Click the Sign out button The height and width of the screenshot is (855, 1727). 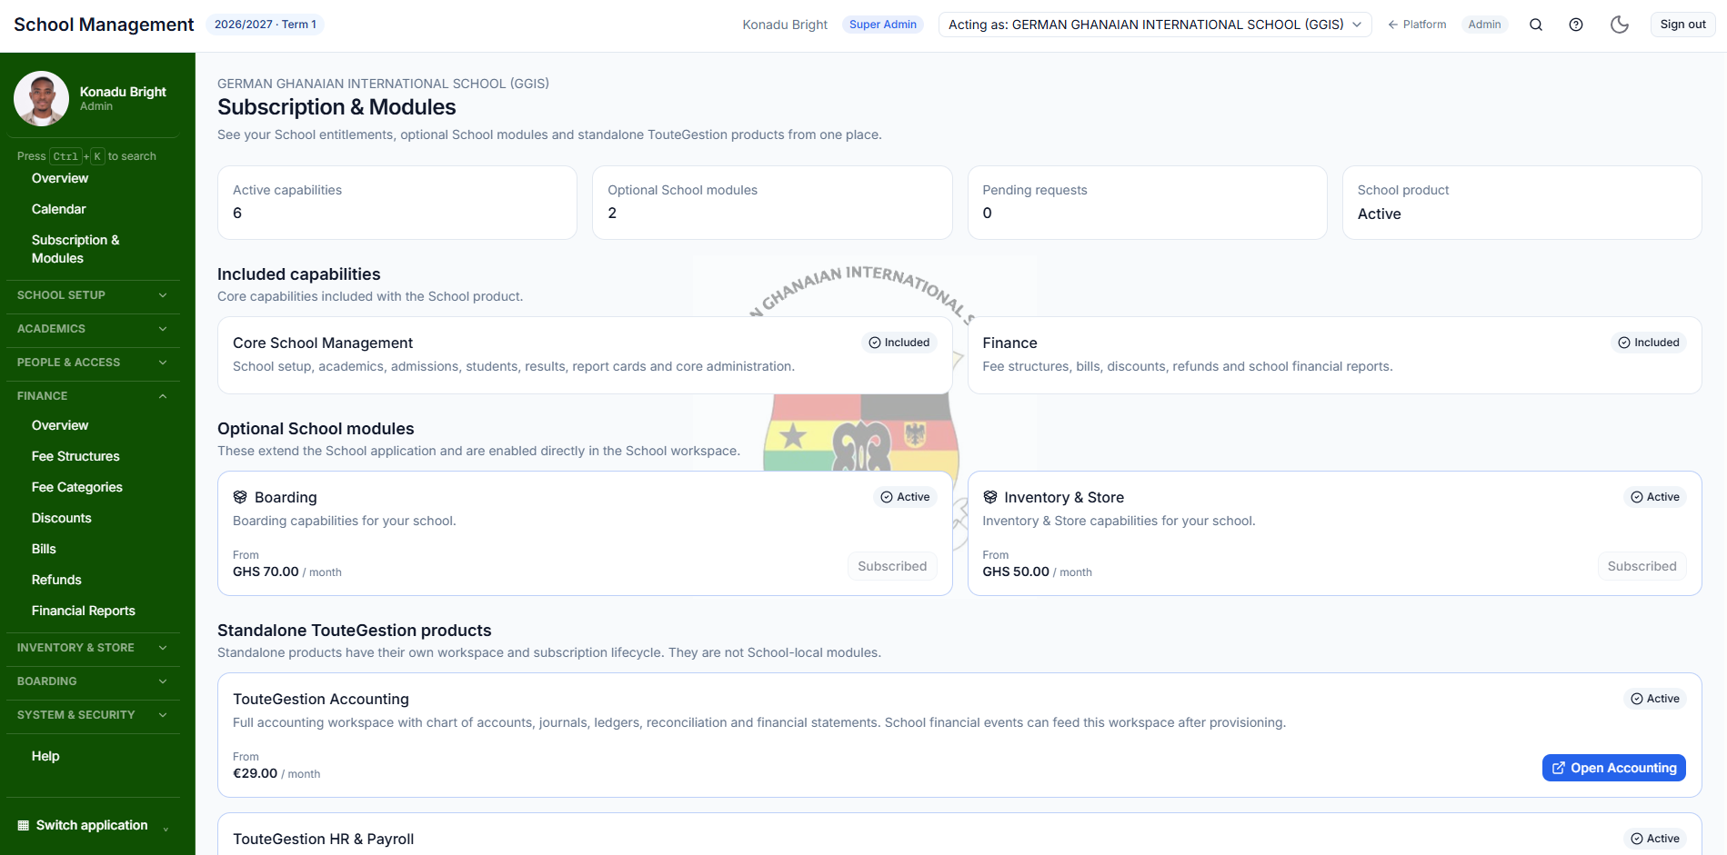(1682, 25)
